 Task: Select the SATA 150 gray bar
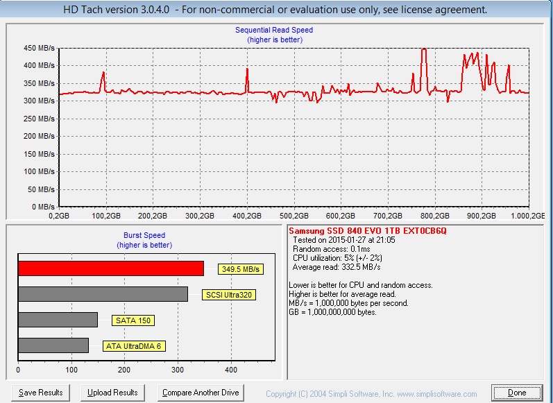pos(58,320)
